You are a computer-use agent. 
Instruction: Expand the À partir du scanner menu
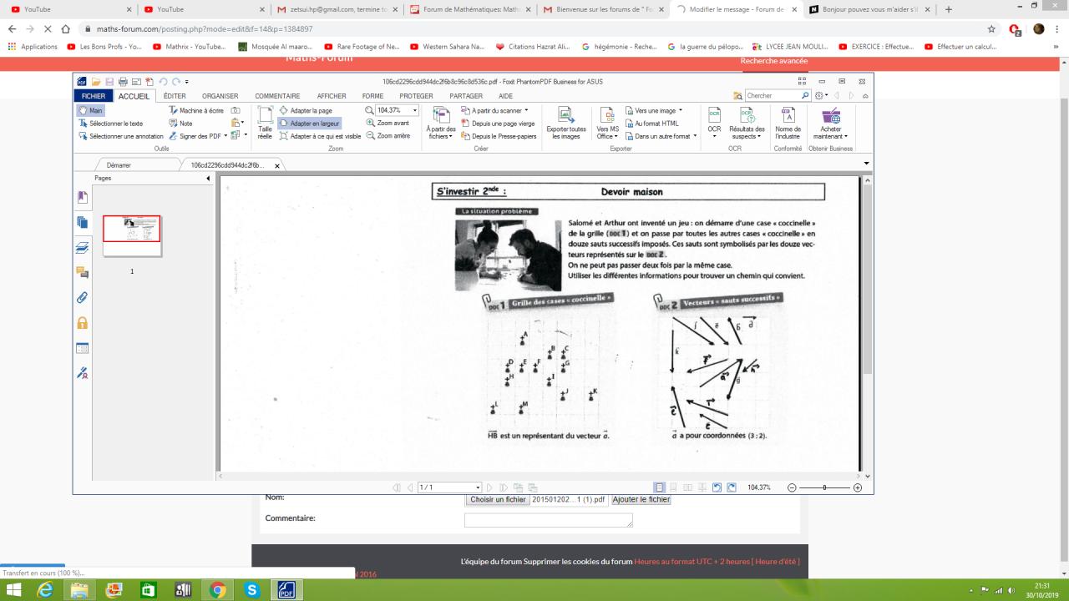point(494,110)
